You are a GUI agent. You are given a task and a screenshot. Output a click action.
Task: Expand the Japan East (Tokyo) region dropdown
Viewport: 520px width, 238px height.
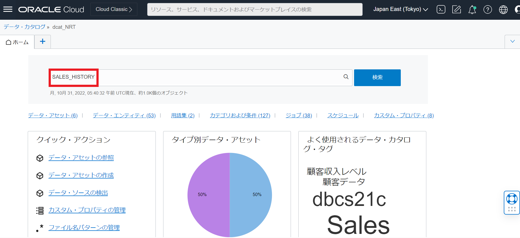click(400, 9)
